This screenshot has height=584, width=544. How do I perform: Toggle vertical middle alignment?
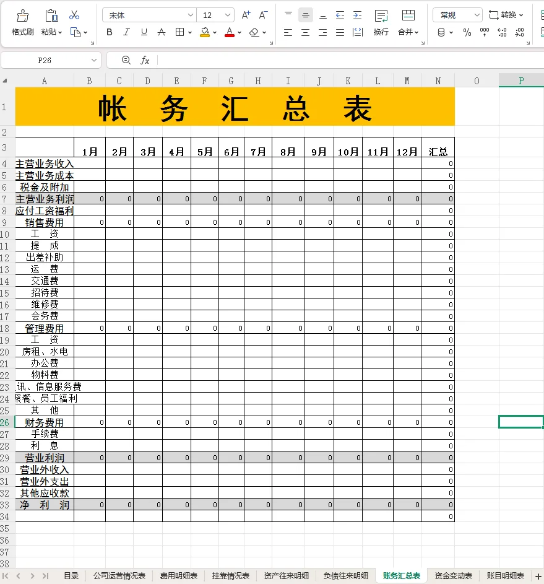[x=306, y=15]
